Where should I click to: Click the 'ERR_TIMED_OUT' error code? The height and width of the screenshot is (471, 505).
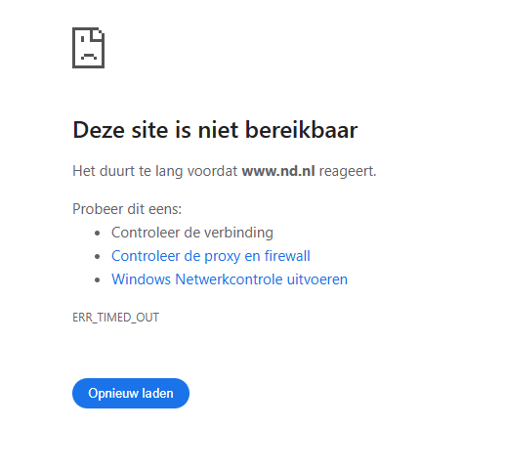point(116,318)
